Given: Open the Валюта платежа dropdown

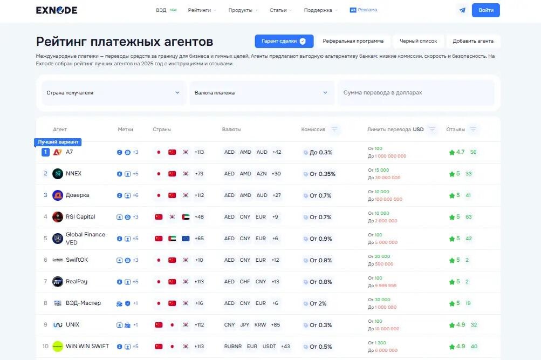Looking at the screenshot, I should [262, 92].
